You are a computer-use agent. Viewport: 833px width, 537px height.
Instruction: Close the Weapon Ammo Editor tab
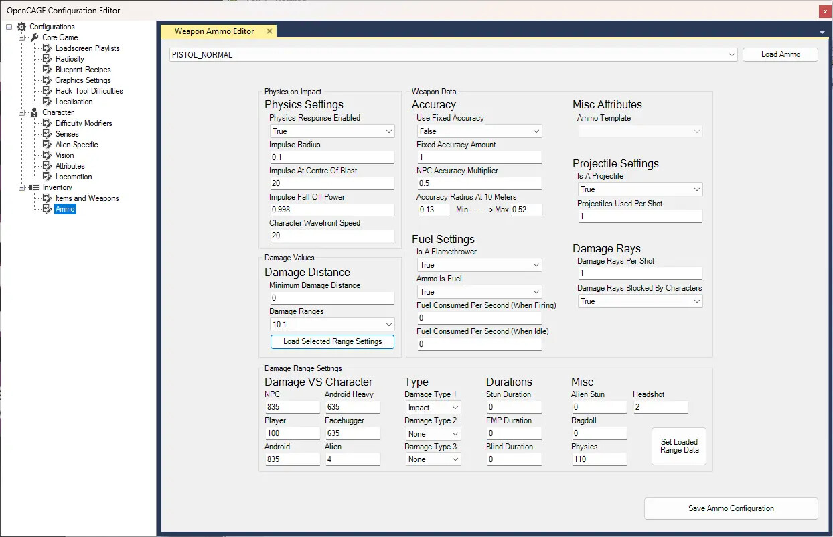(270, 31)
